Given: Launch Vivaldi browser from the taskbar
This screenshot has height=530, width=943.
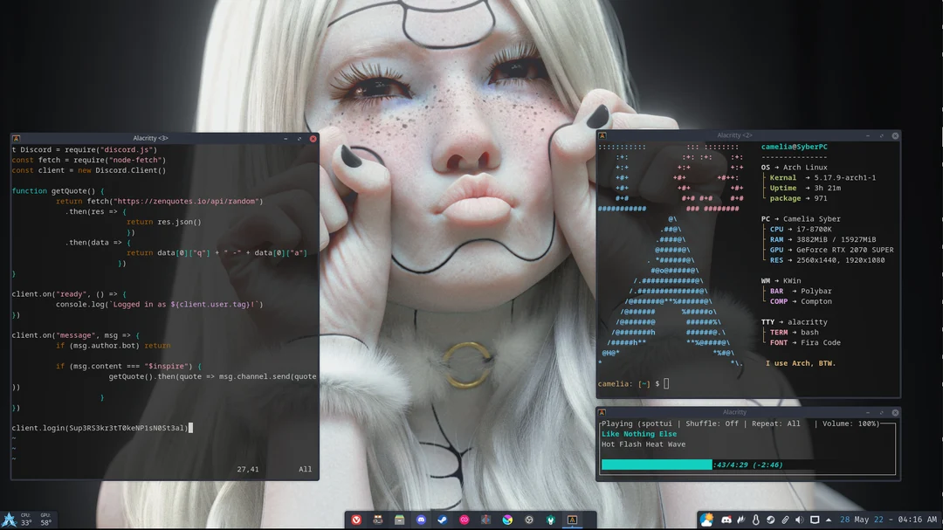Looking at the screenshot, I should pyautogui.click(x=355, y=520).
